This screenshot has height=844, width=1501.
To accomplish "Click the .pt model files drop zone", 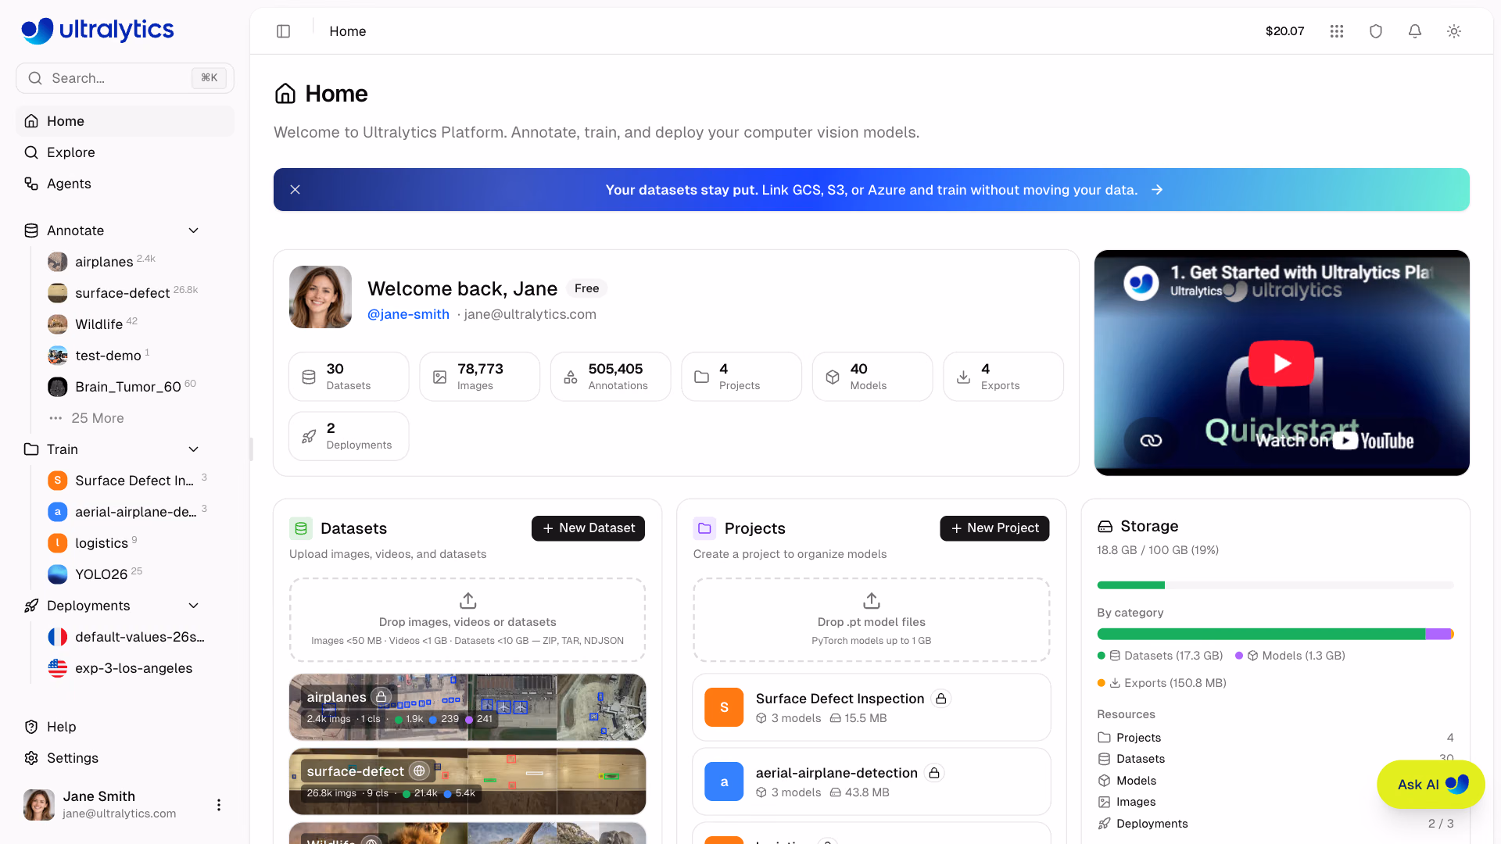I will pos(872,620).
